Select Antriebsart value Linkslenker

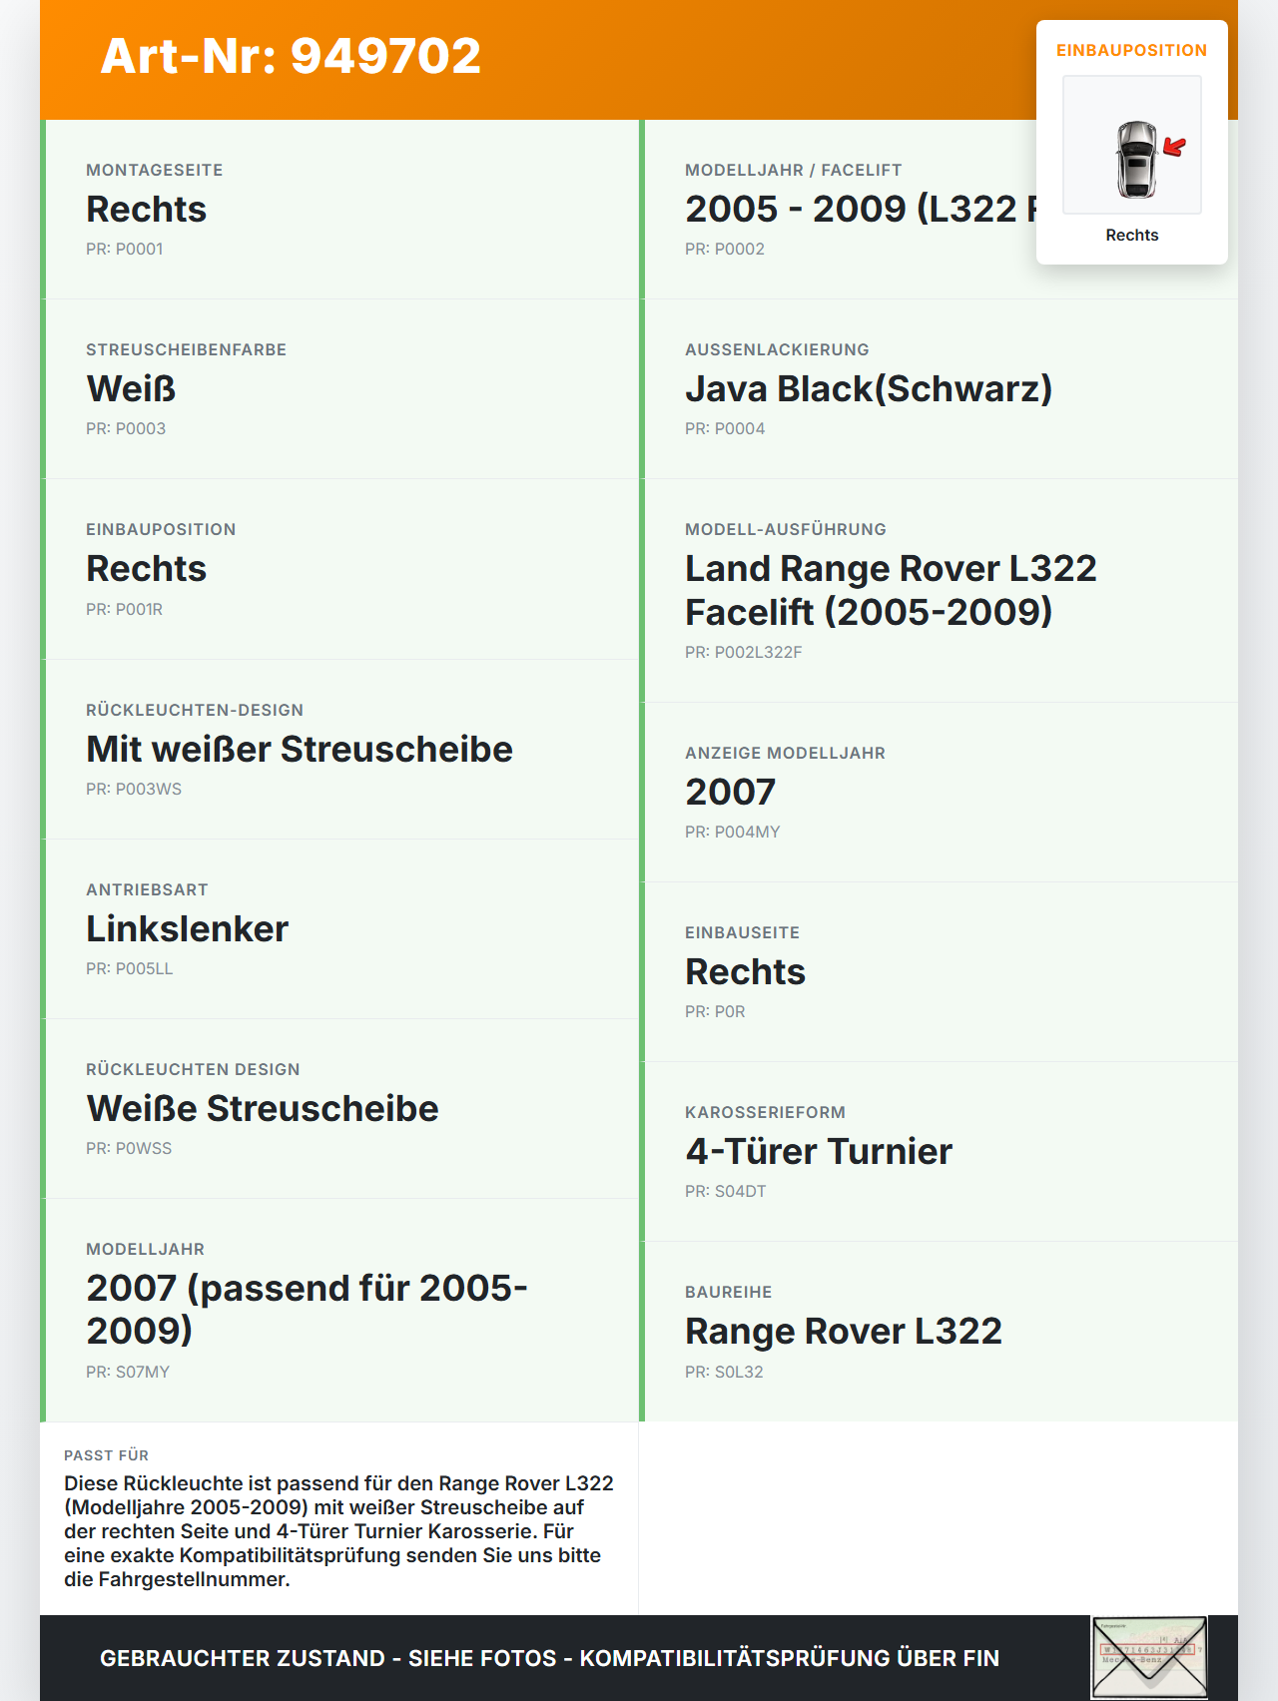pyautogui.click(x=188, y=928)
